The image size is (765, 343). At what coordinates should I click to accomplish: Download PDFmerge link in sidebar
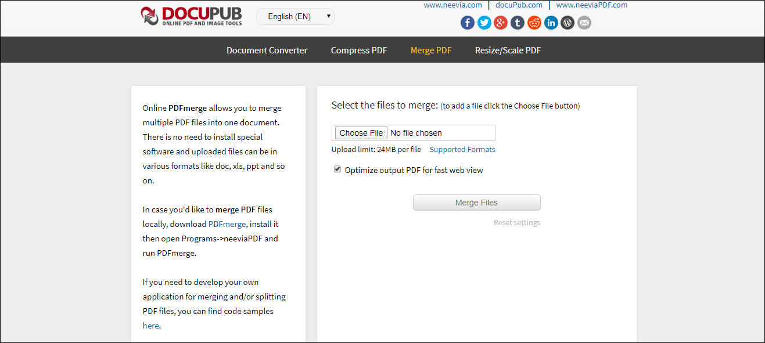[x=227, y=224]
